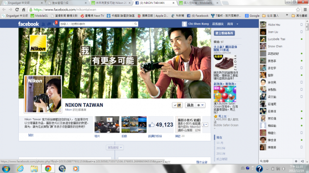This screenshot has height=173, width=309.
Task: Click the create page button
Action: click(x=224, y=33)
